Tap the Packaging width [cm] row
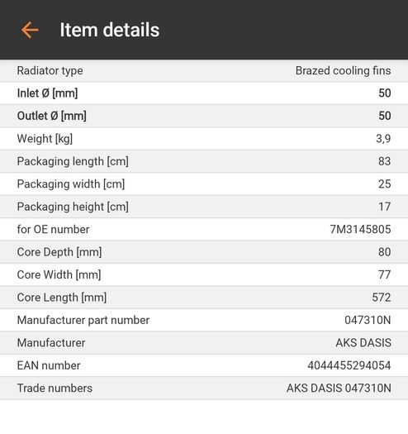The image size is (408, 434). click(204, 184)
